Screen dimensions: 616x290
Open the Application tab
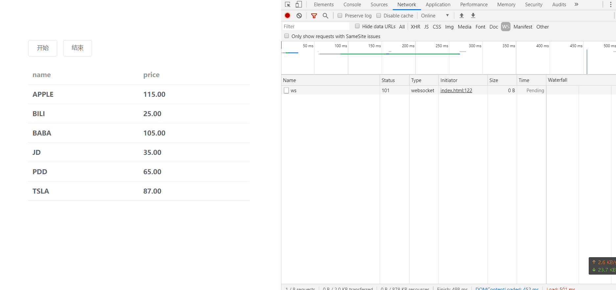[438, 5]
